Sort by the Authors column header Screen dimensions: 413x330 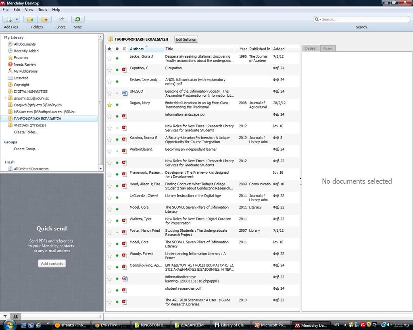[x=146, y=49]
